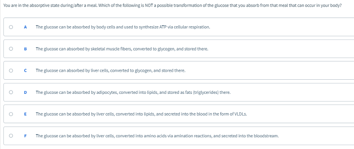Image resolution: width=354 pixels, height=149 pixels.
Task: Pick the adipocytes triglycerides answer text
Action: (133, 92)
